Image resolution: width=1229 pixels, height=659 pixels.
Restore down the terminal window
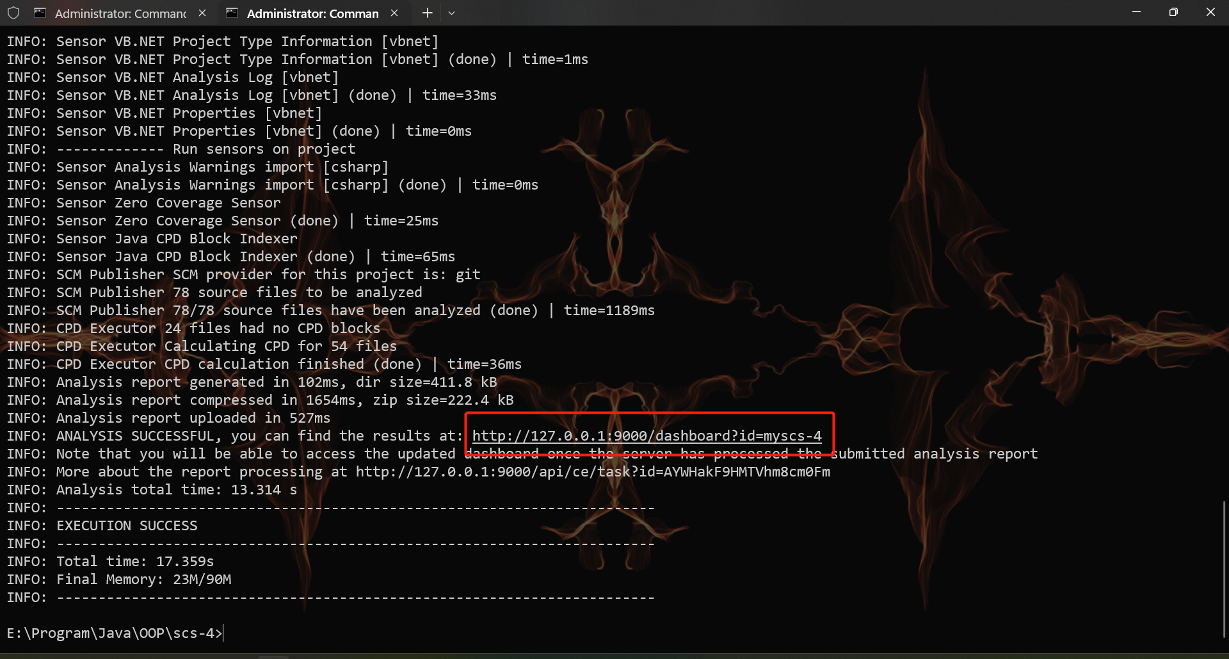coord(1173,12)
